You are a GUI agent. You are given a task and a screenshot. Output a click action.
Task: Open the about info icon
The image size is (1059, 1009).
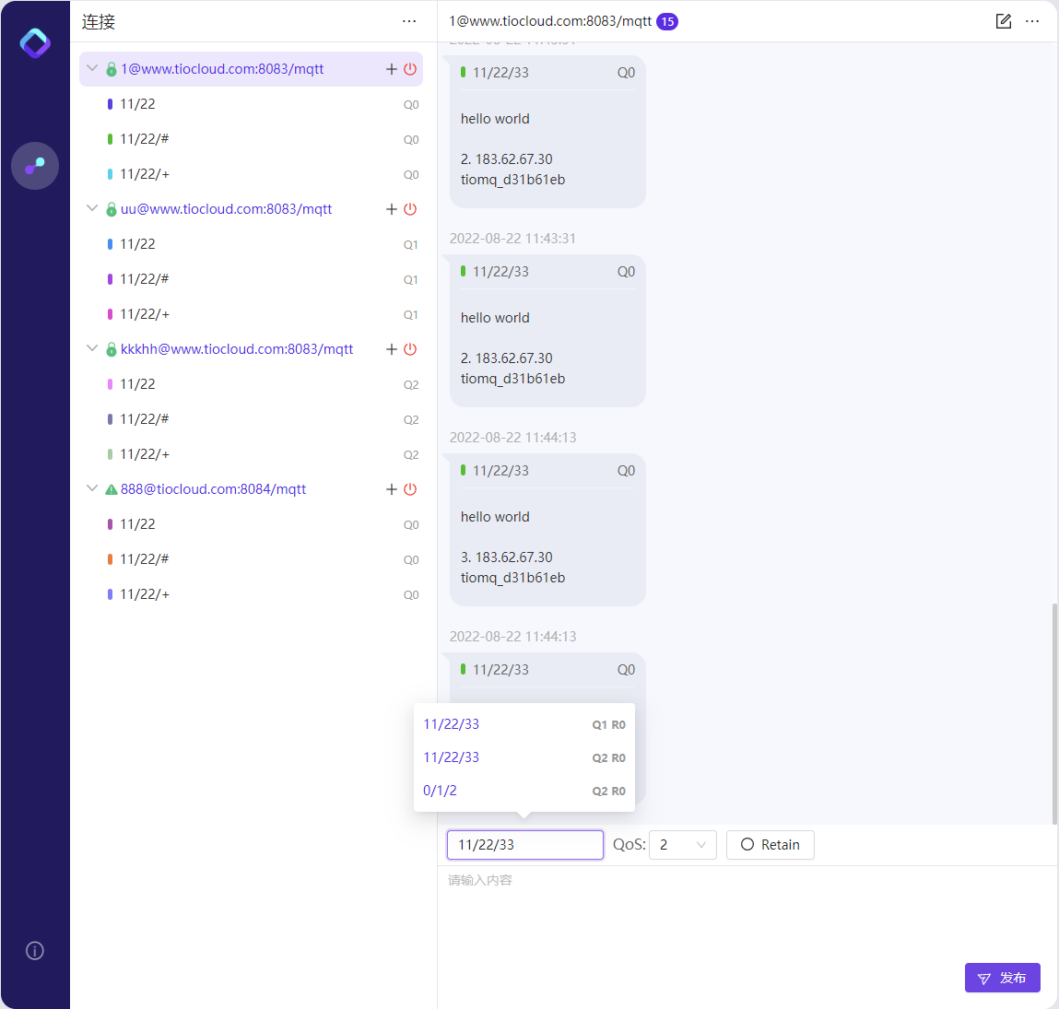(x=35, y=950)
